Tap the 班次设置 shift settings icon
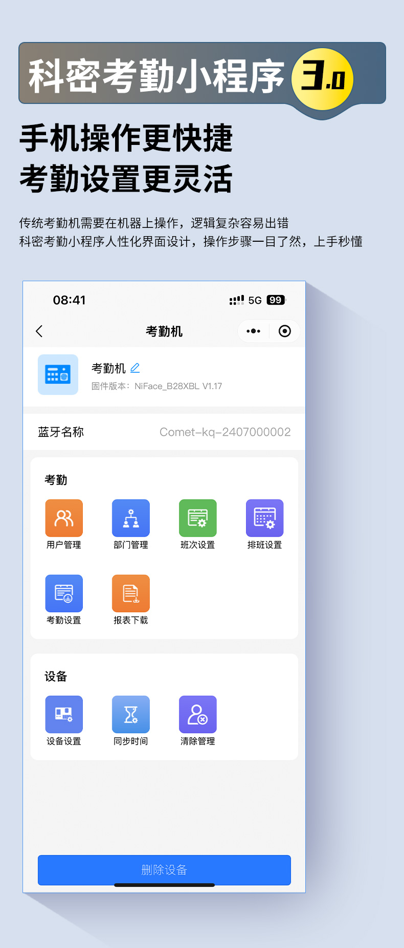This screenshot has width=404, height=948. [198, 518]
